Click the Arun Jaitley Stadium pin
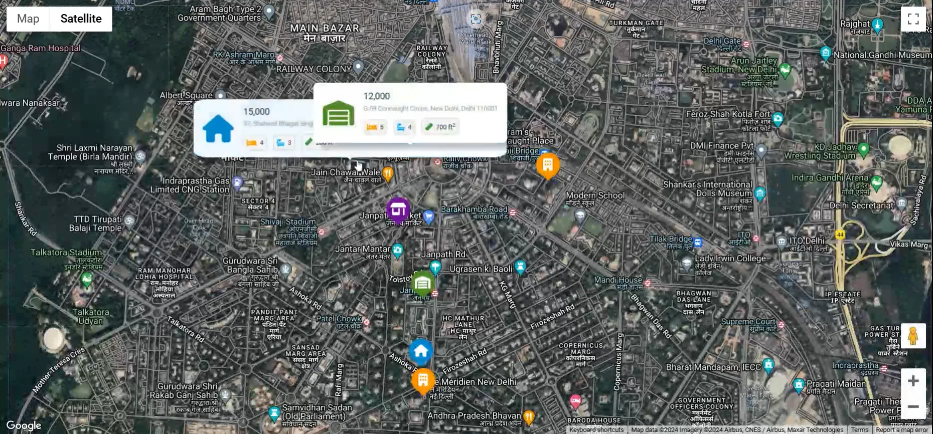Screen dimensions: 933x434 tap(786, 69)
